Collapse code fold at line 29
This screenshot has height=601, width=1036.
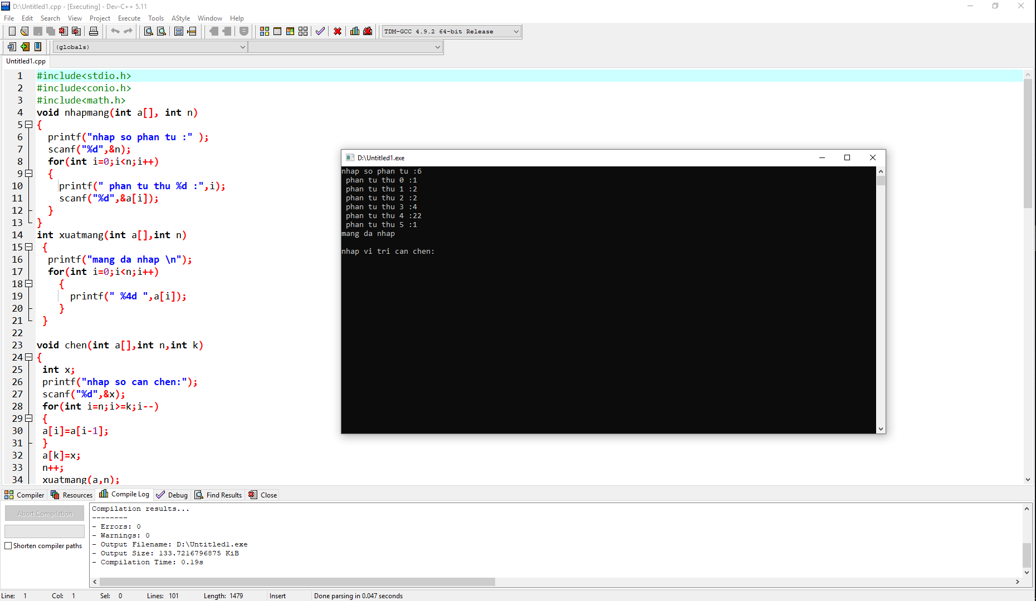point(29,418)
